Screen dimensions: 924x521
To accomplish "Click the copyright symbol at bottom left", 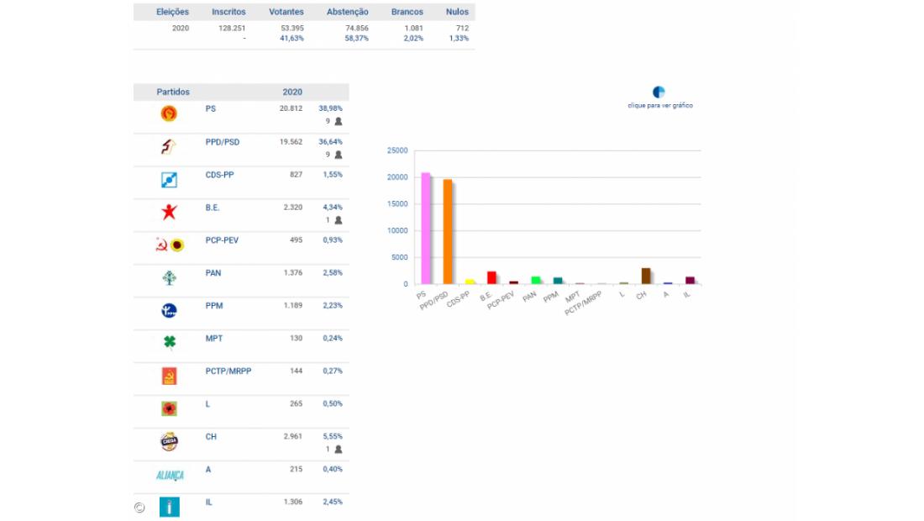I will click(x=139, y=507).
